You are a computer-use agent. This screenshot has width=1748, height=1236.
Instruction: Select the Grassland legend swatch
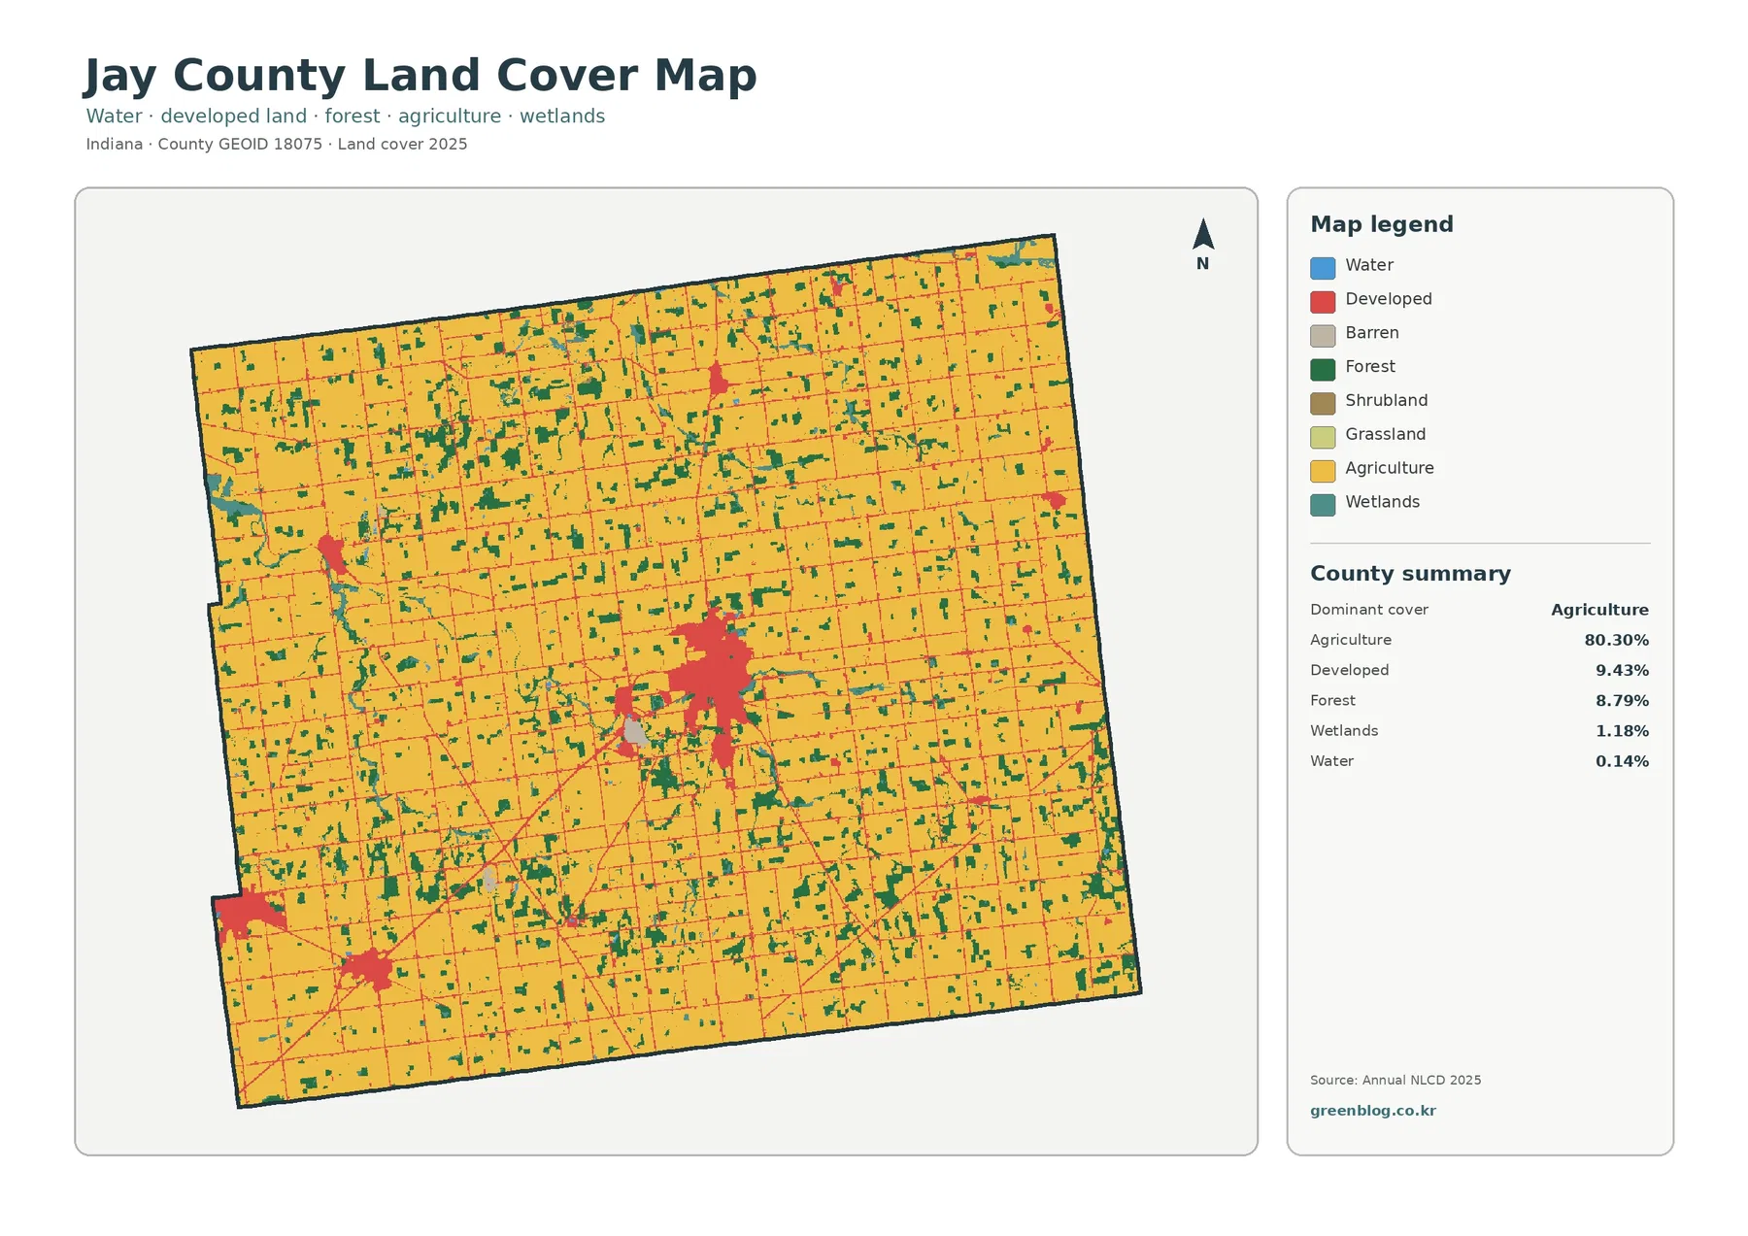click(1323, 437)
